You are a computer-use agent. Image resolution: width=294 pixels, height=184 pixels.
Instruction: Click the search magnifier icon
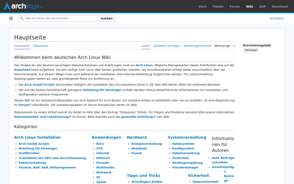[x=22, y=18]
